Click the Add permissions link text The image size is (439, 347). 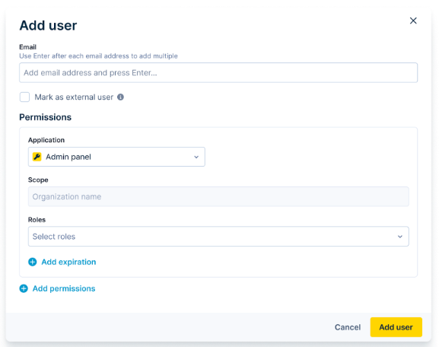pos(64,288)
